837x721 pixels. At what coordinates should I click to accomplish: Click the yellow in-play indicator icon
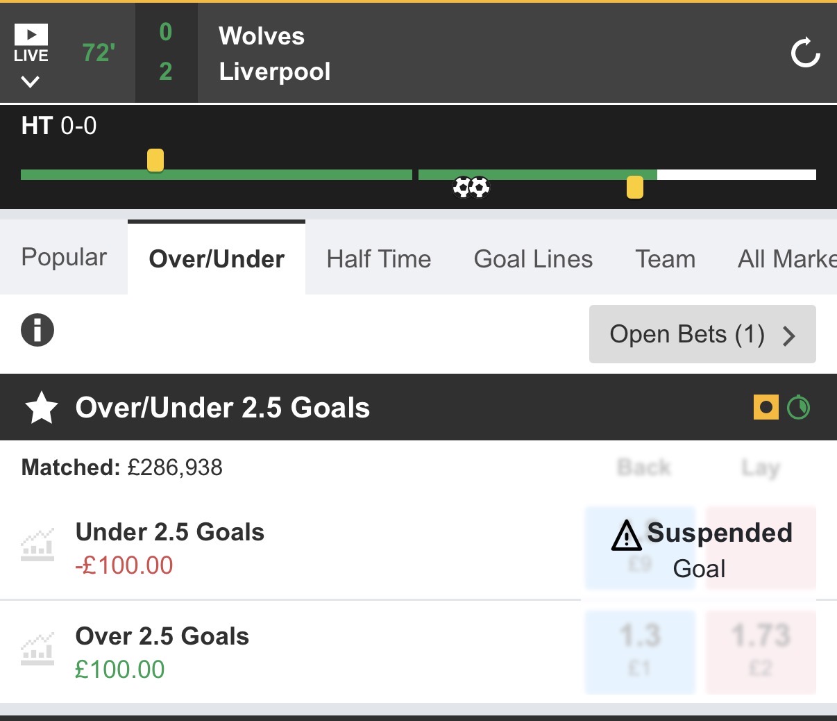coord(766,408)
